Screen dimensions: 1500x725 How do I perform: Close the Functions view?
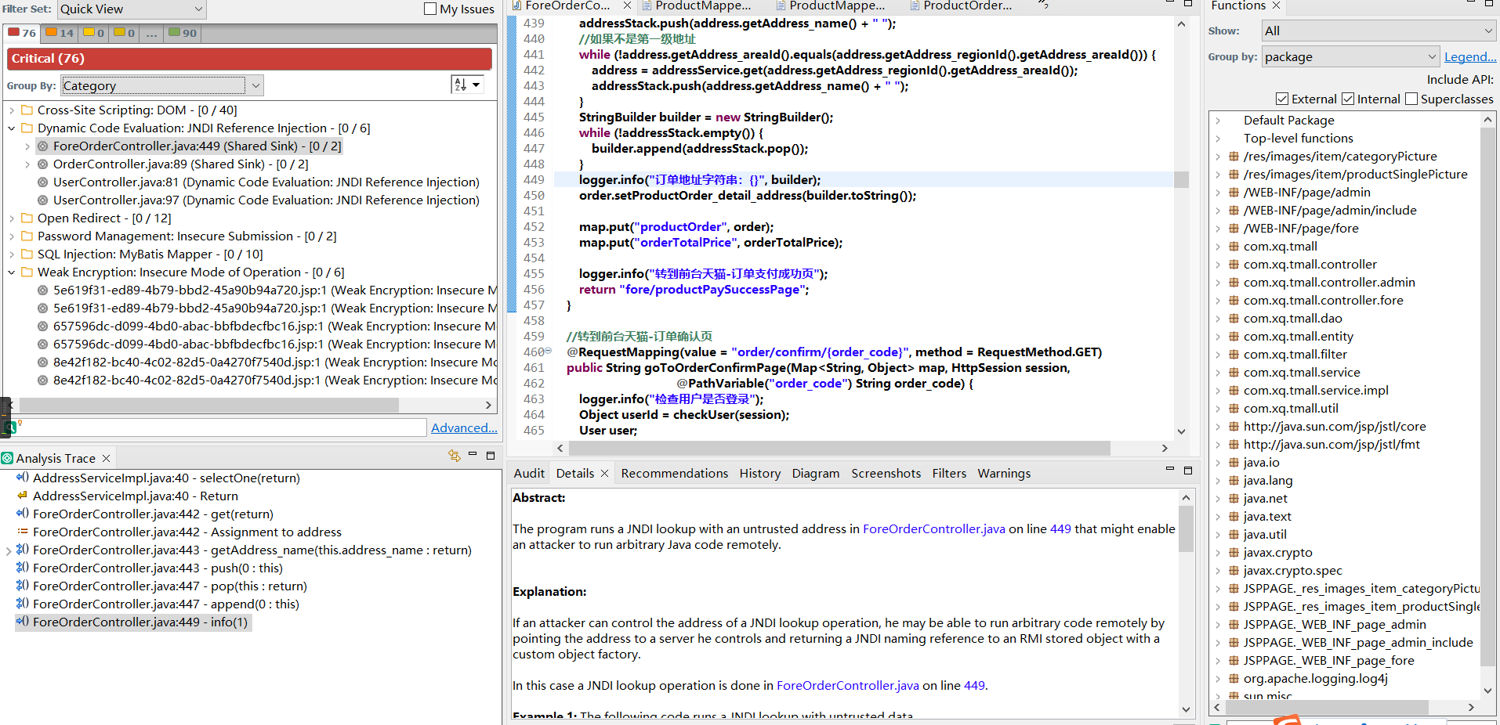[1276, 5]
